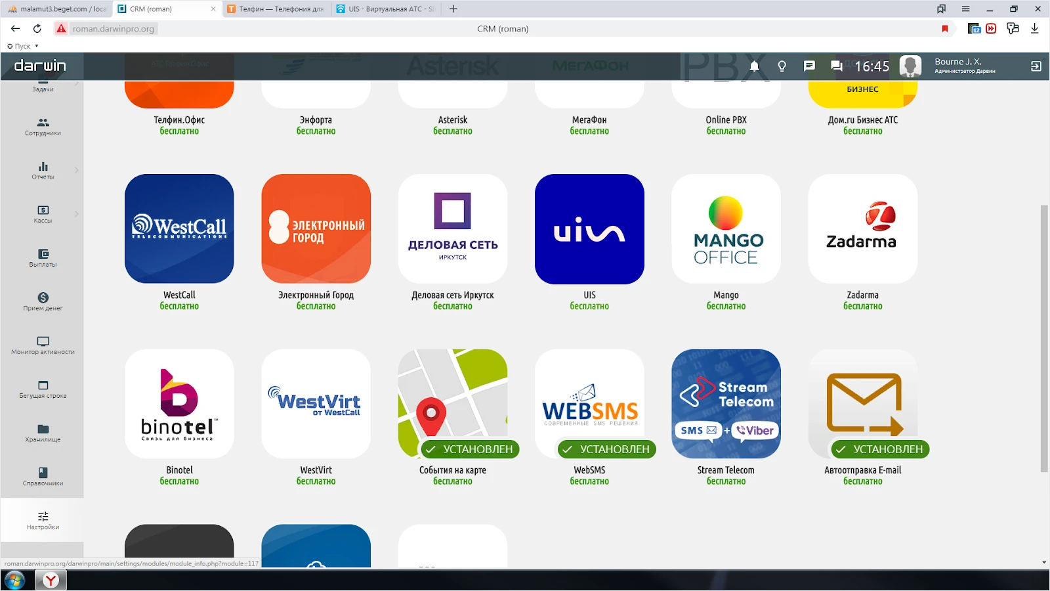Open notifications bell in the header
Screen dimensions: 1050x591
point(755,66)
